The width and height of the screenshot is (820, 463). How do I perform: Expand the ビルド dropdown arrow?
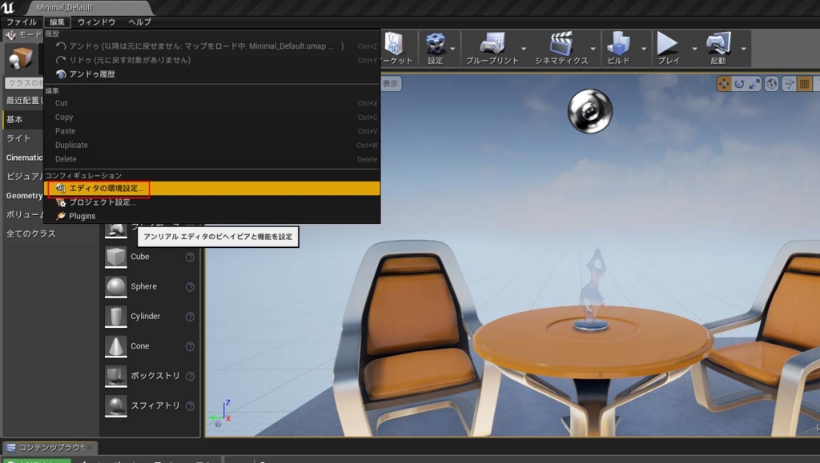point(644,49)
